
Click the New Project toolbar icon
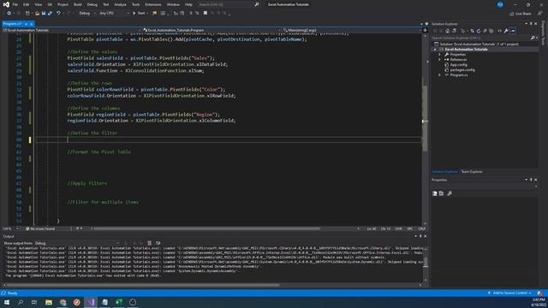pyautogui.click(x=27, y=14)
